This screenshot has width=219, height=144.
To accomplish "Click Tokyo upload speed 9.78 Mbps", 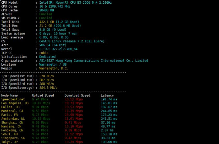I will click(x=40, y=142).
